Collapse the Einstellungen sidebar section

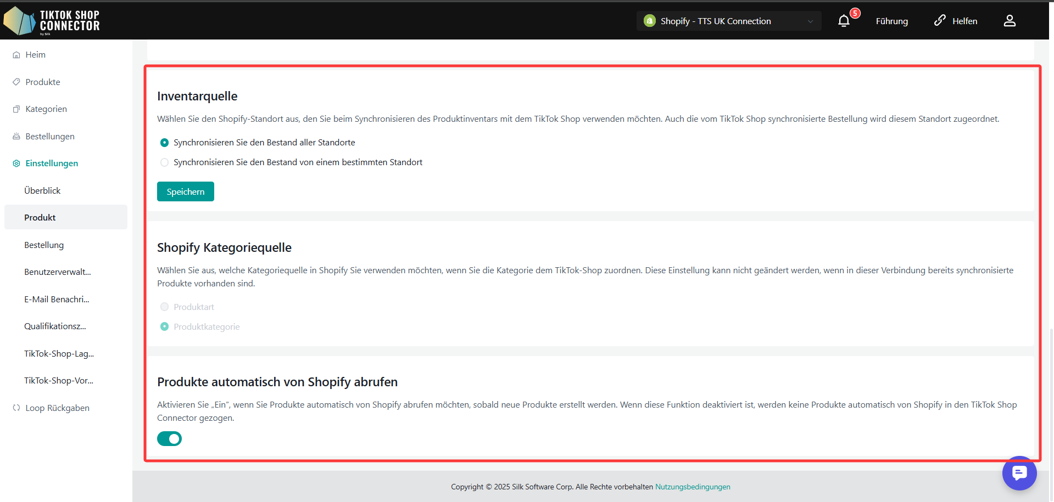52,163
